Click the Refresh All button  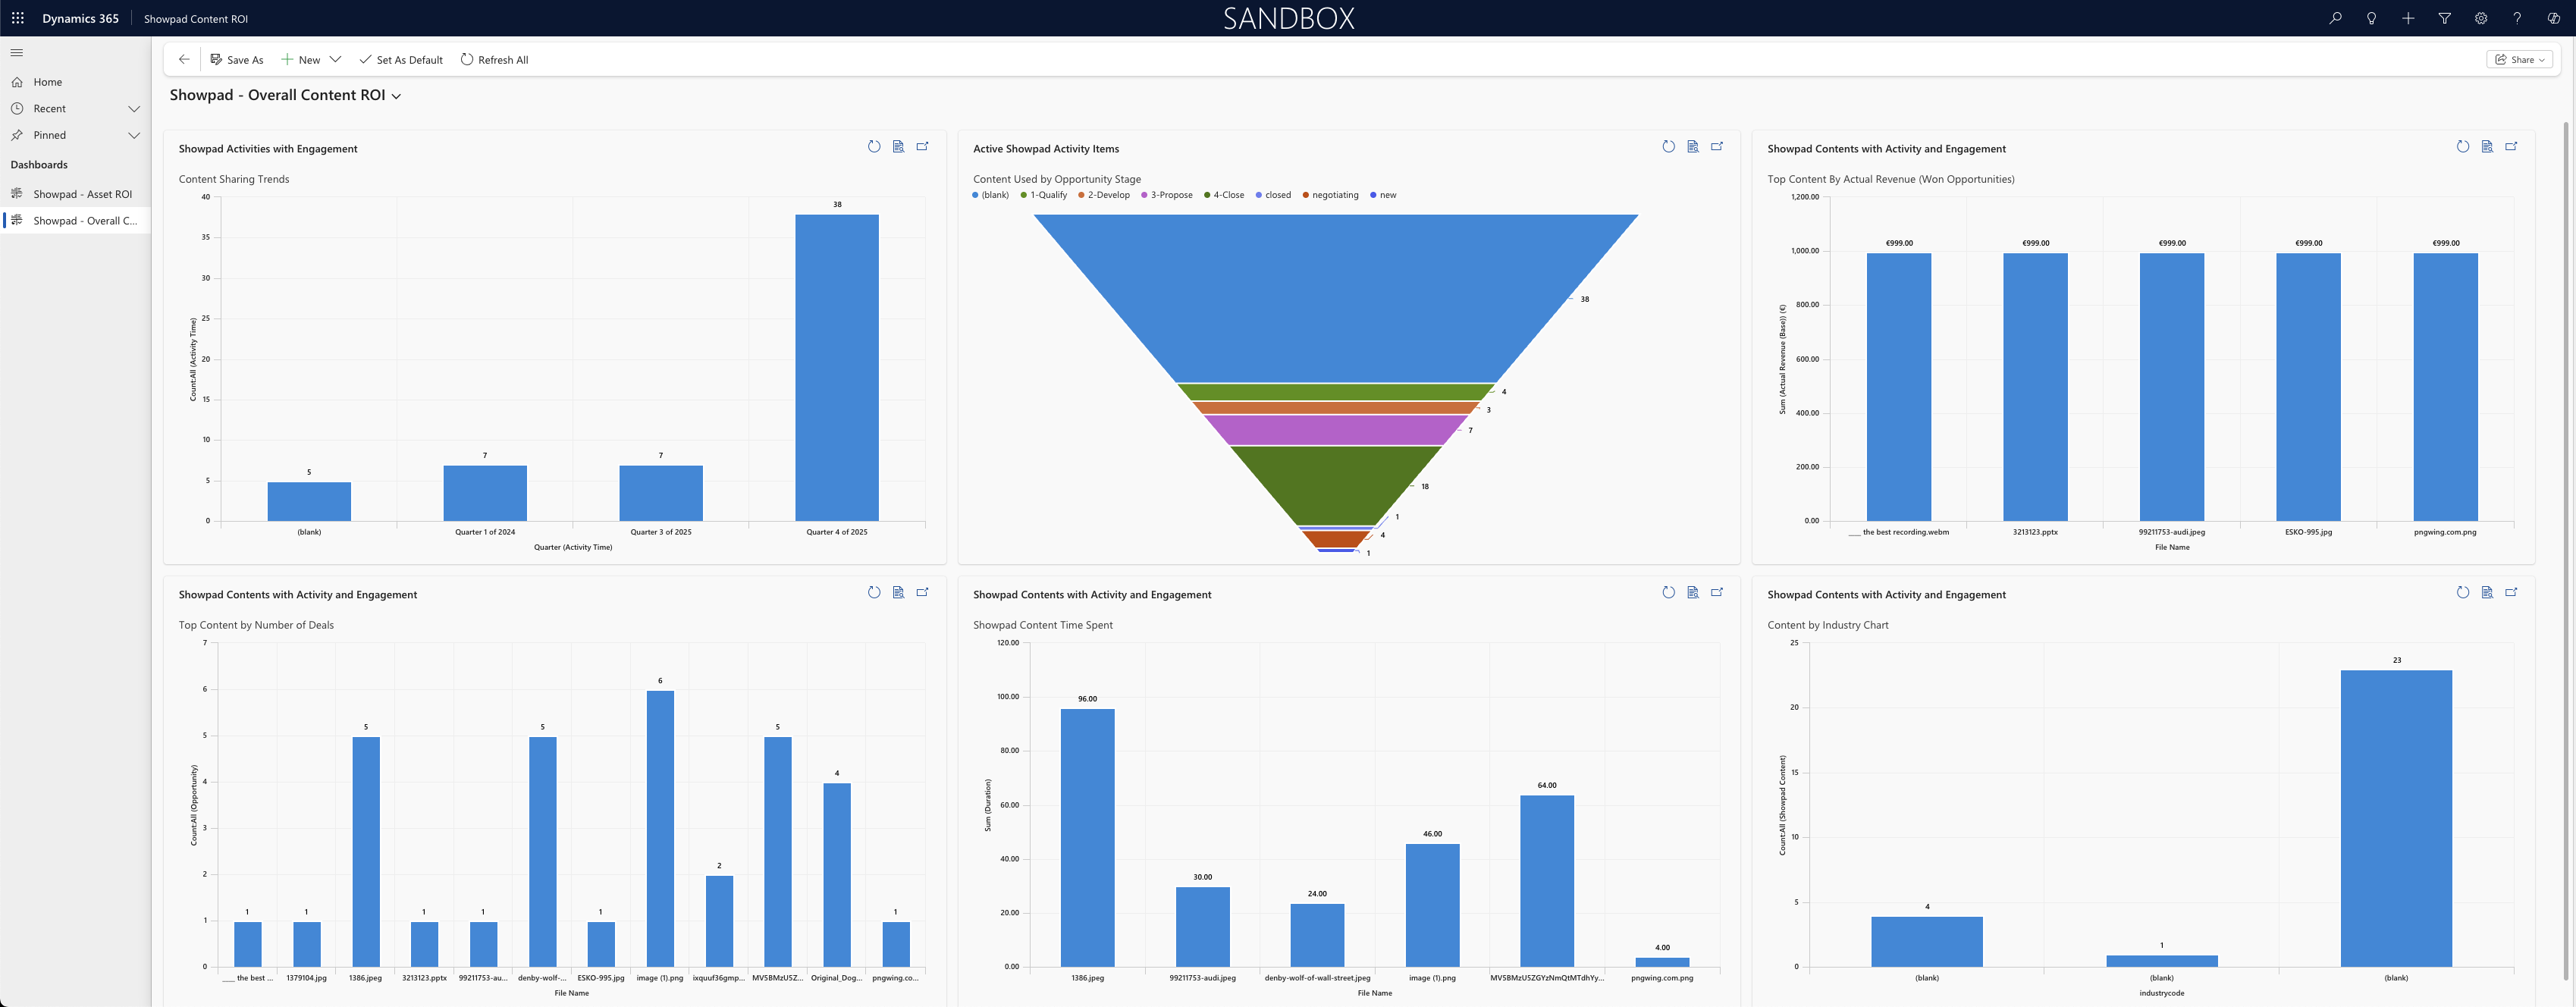494,60
